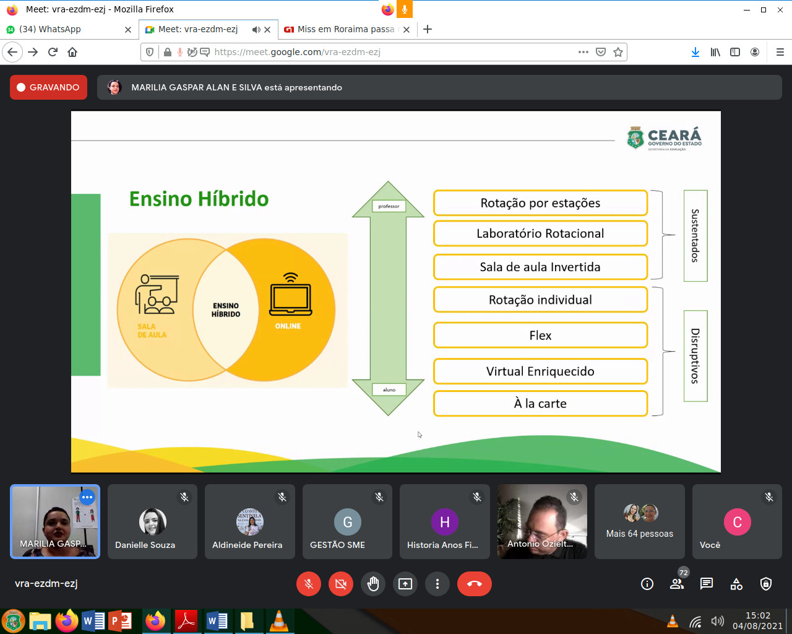Click the GRAVANDO recording indicator

coord(48,87)
